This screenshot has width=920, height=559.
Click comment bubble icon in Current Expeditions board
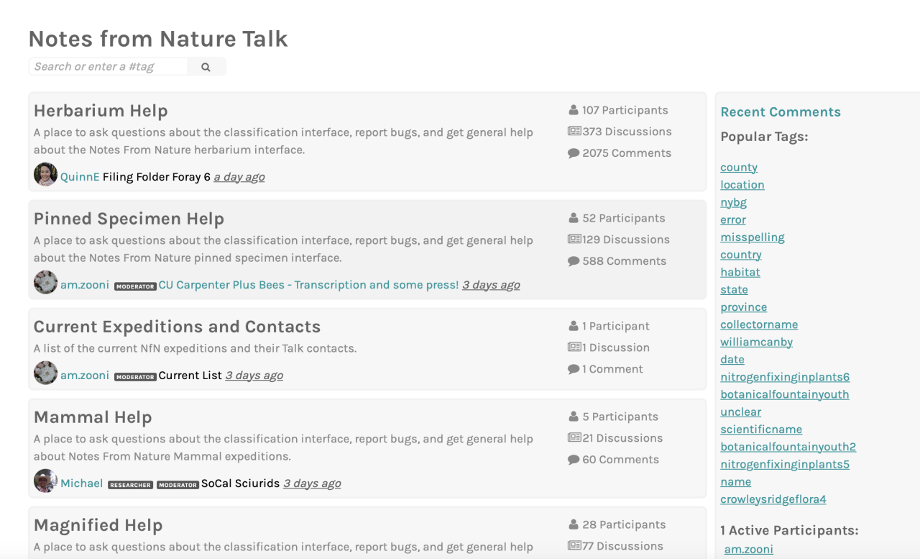coord(574,369)
